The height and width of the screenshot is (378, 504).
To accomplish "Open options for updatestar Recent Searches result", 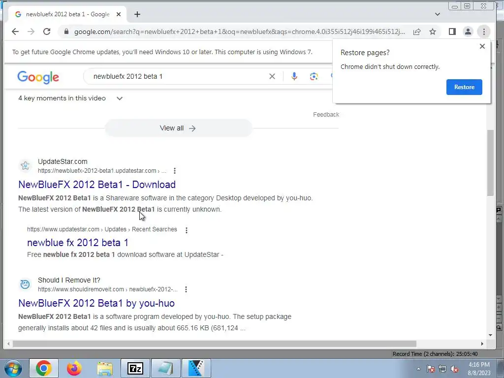I will tap(187, 230).
